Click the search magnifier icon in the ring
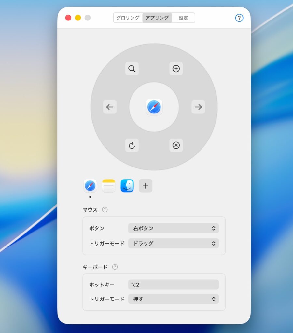The image size is (293, 333). [x=132, y=69]
